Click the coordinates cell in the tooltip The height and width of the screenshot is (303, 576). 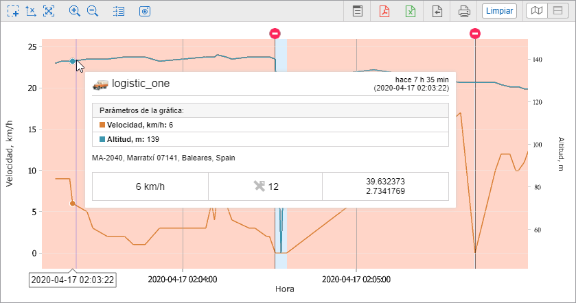(x=384, y=186)
